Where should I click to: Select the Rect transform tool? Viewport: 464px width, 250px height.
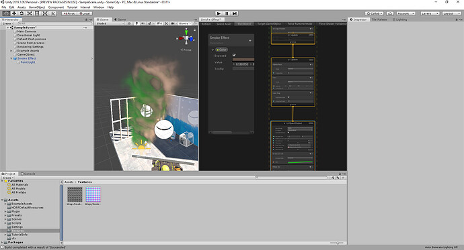point(37,13)
